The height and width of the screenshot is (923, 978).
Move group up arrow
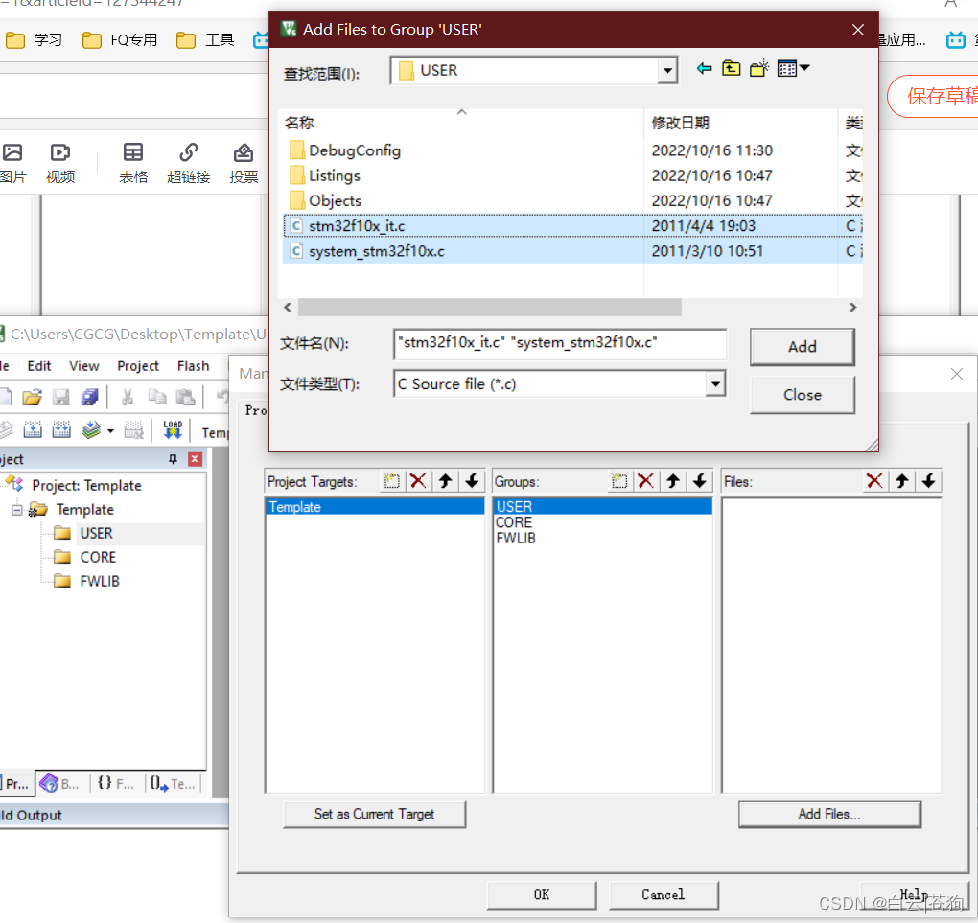pos(673,481)
